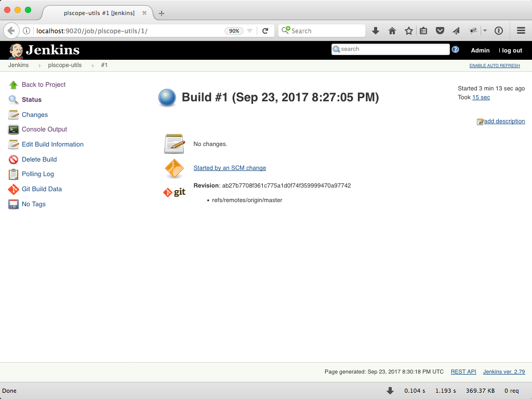Click the Started by an SCM change link
Viewport: 532px width, 399px height.
click(230, 168)
